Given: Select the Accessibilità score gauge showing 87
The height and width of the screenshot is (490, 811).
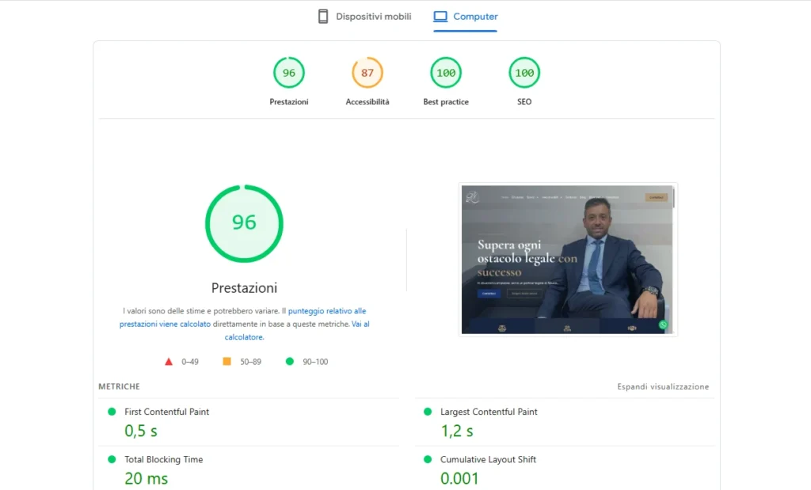Looking at the screenshot, I should tap(367, 73).
